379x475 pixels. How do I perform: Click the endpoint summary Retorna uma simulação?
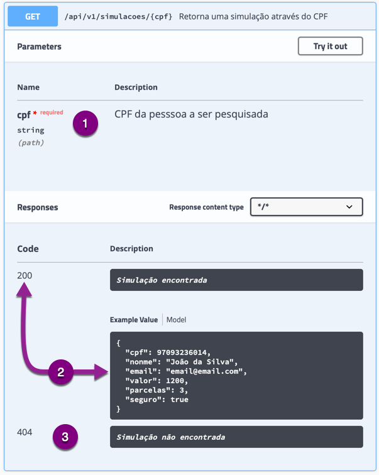(253, 16)
